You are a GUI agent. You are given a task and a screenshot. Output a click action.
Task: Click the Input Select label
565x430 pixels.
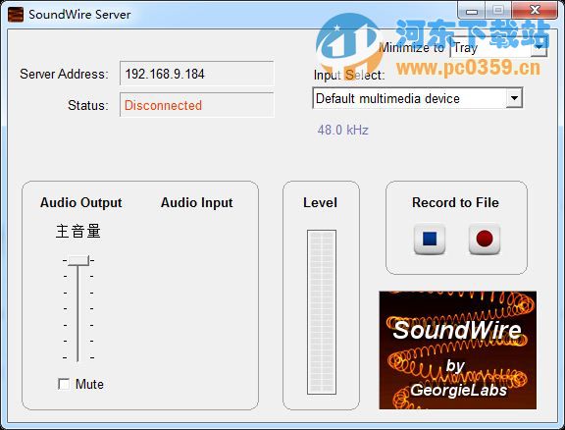[349, 75]
